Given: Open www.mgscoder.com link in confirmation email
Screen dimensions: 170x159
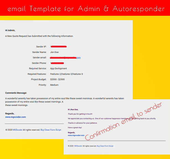Looking at the screenshot, I should point(76,135).
